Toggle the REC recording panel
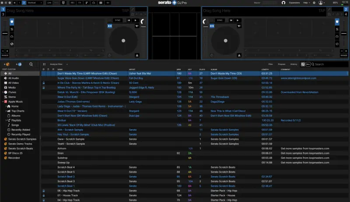The width and height of the screenshot is (350, 202). [73, 3]
